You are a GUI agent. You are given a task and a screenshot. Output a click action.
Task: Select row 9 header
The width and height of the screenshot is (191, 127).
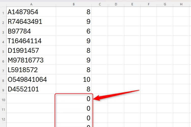point(3,89)
